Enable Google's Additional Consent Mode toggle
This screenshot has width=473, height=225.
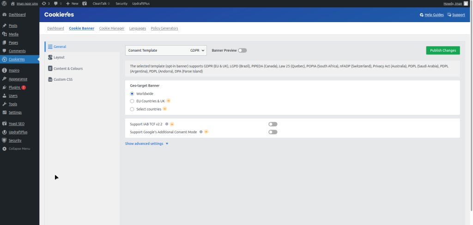(x=273, y=132)
